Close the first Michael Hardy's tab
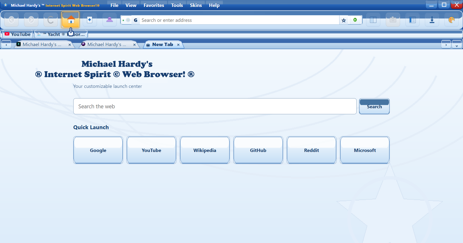463x243 pixels. point(69,45)
